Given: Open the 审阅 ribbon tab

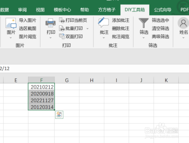Looking at the screenshot, I should pos(22,10).
